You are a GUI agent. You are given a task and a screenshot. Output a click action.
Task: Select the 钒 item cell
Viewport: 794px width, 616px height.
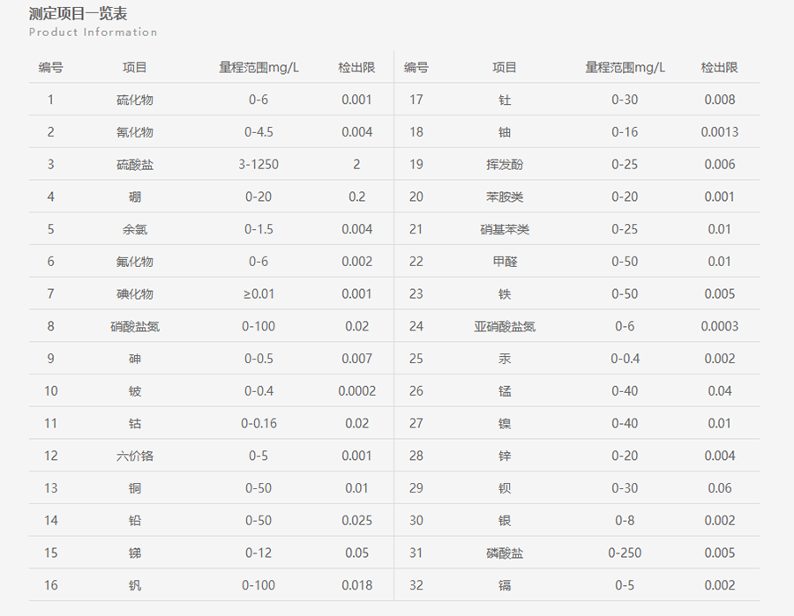coord(135,585)
